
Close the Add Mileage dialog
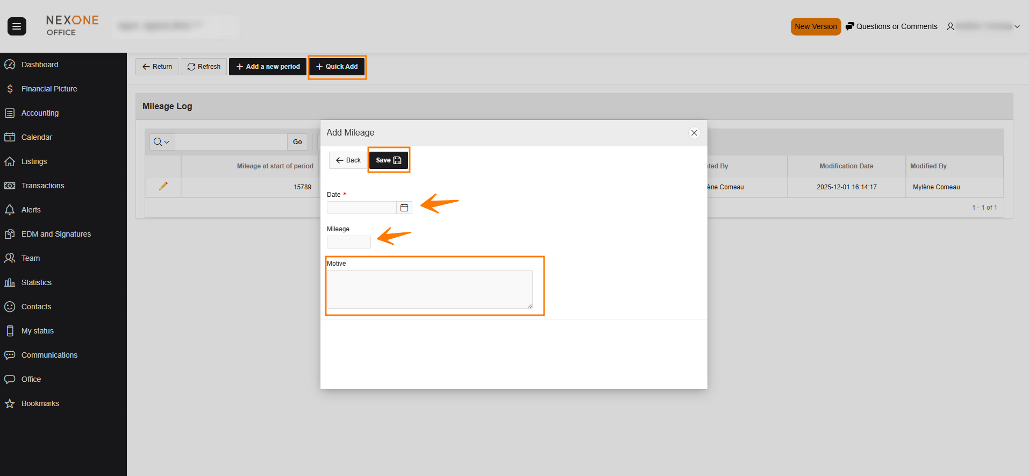click(x=694, y=133)
